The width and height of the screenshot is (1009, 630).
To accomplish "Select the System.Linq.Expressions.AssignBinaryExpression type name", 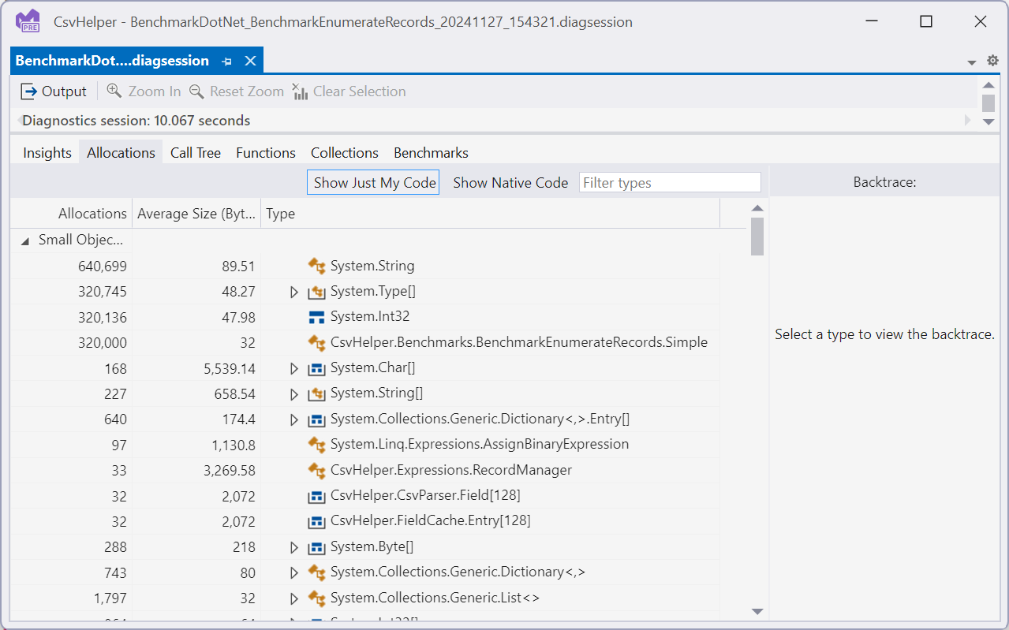I will [480, 444].
